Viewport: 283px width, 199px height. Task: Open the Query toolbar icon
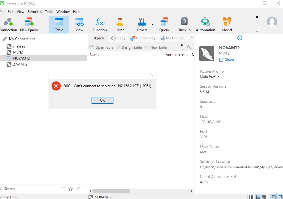pos(164,25)
